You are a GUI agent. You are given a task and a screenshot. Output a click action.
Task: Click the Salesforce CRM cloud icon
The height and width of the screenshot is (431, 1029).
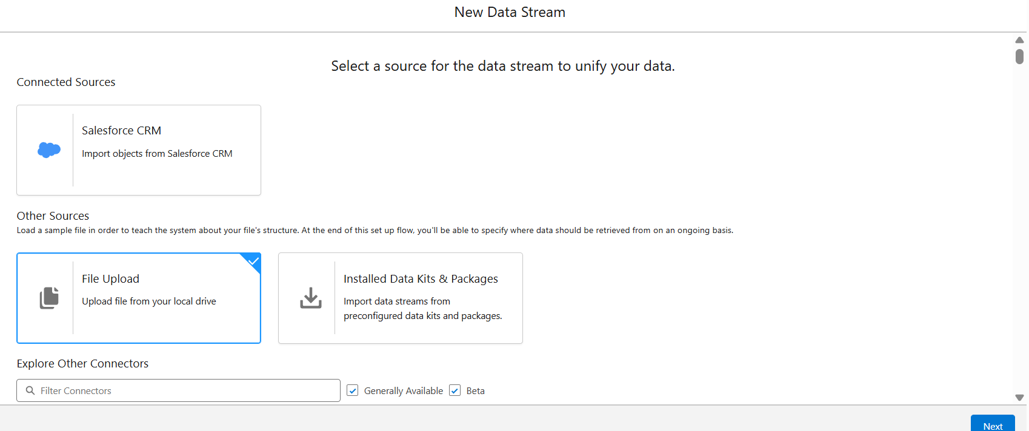point(49,150)
